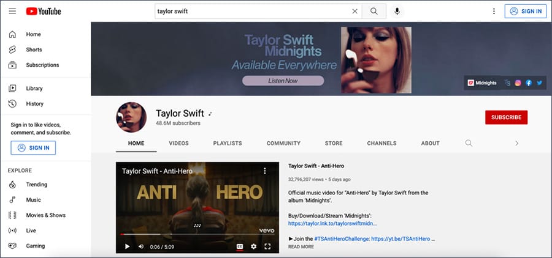Mute the video player volume
Image resolution: width=552 pixels, height=258 pixels.
pyautogui.click(x=141, y=246)
